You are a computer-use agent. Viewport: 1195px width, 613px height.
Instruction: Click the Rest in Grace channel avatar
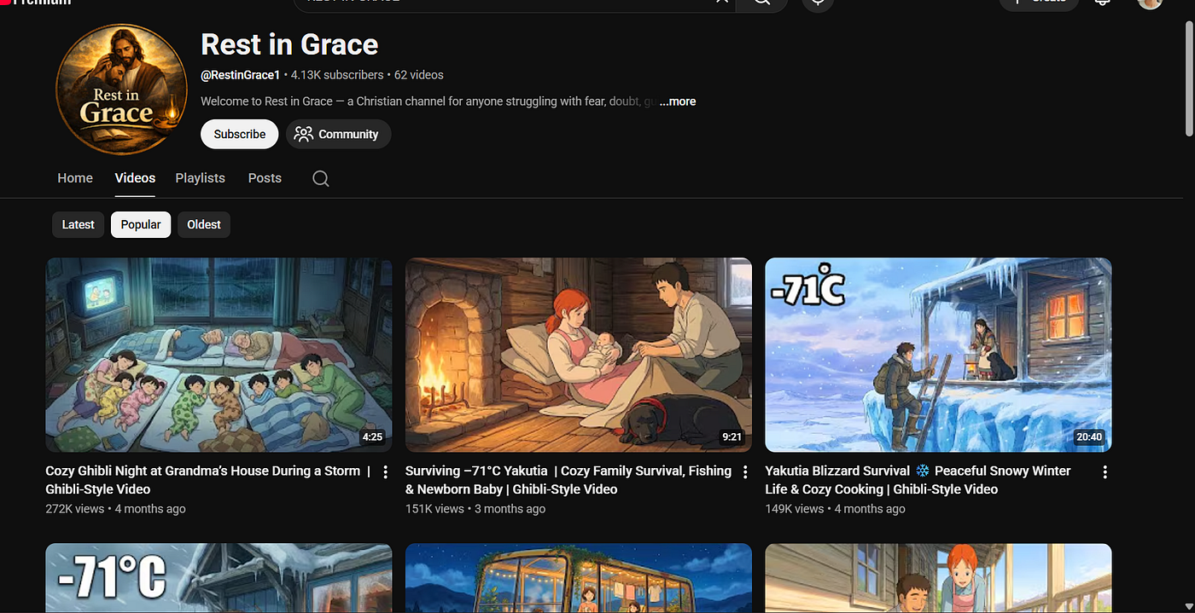[x=121, y=89]
